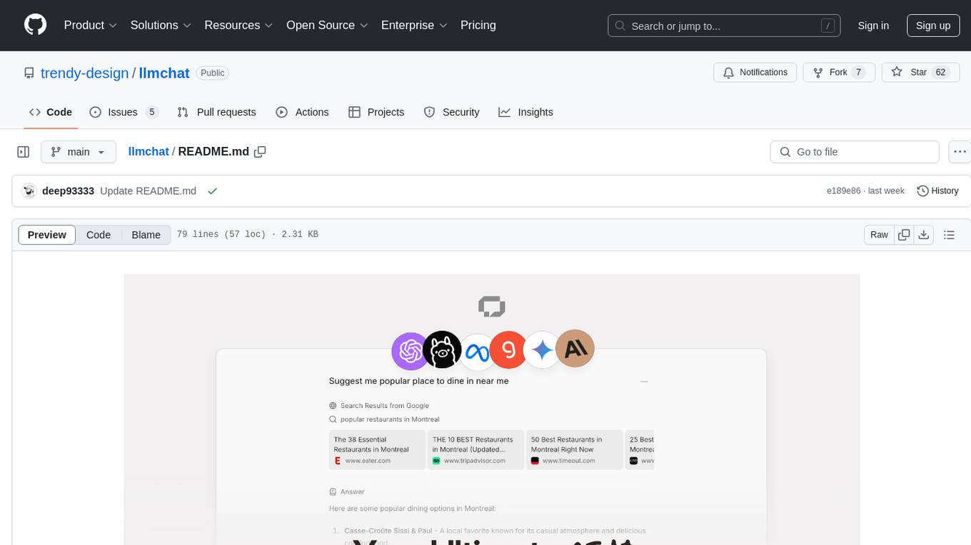Expand the Enterprise menu
The image size is (971, 545).
[414, 25]
